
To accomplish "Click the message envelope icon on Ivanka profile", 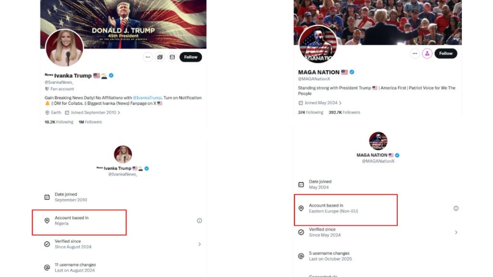I will [172, 57].
